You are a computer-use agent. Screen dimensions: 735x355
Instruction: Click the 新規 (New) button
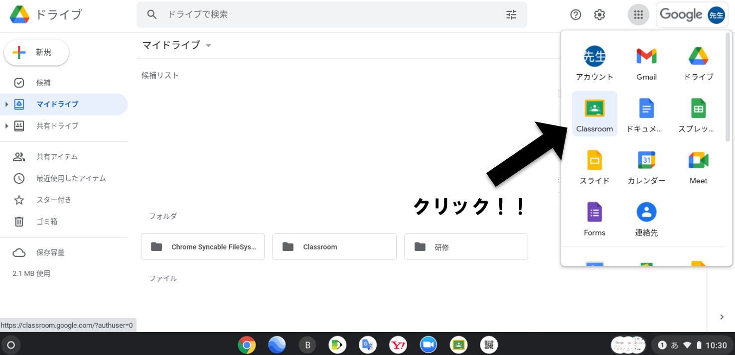click(36, 52)
